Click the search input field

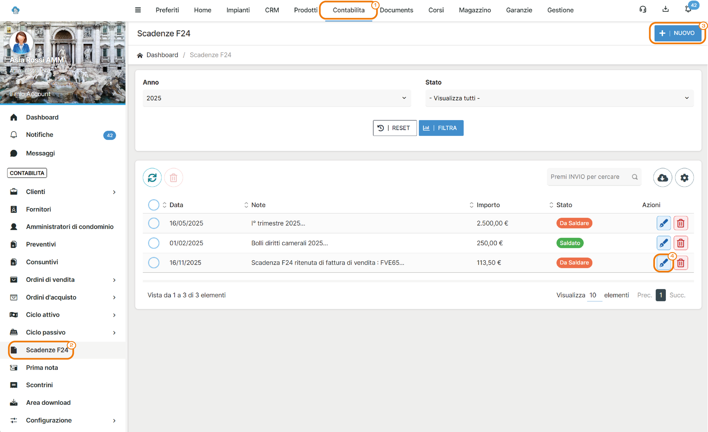(589, 177)
